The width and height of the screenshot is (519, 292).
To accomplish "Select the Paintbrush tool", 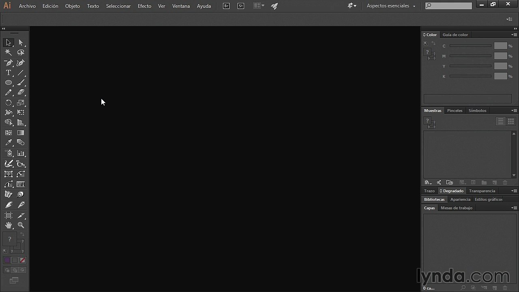I will pyautogui.click(x=21, y=82).
